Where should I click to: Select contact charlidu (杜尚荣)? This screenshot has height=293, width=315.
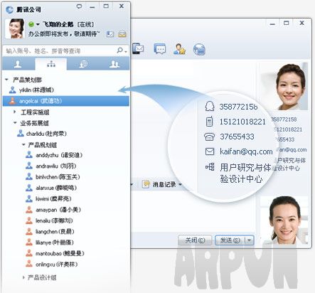click(46, 134)
